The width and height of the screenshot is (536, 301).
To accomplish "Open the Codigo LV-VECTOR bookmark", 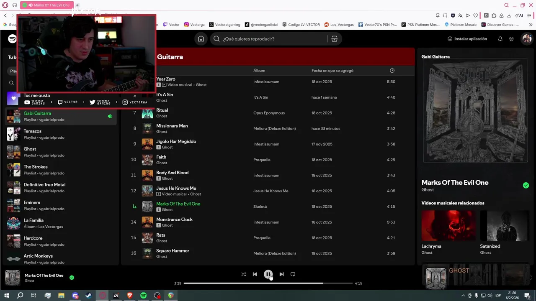I will (x=301, y=25).
